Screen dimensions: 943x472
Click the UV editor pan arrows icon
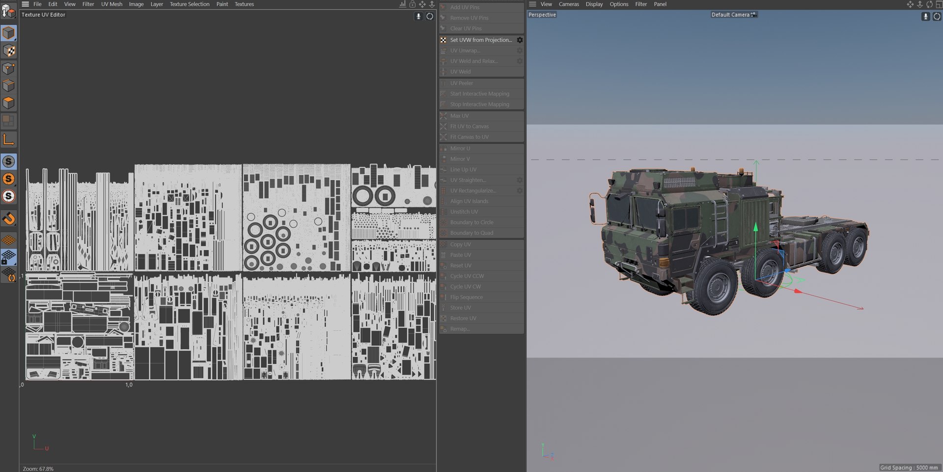pos(422,4)
